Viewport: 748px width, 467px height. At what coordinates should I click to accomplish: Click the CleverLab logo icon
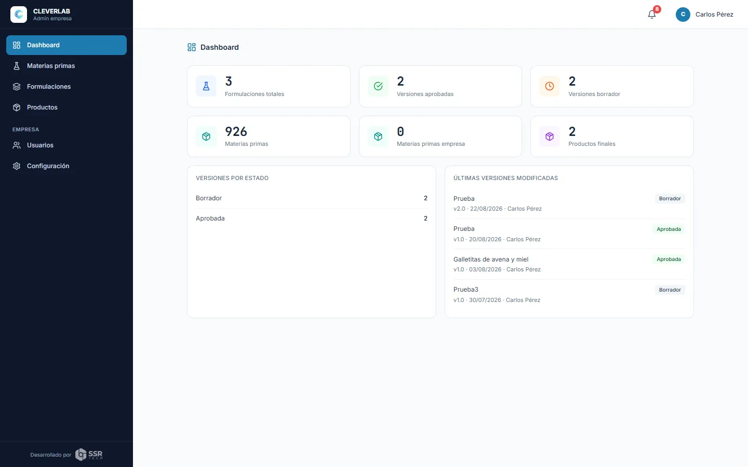click(x=19, y=15)
